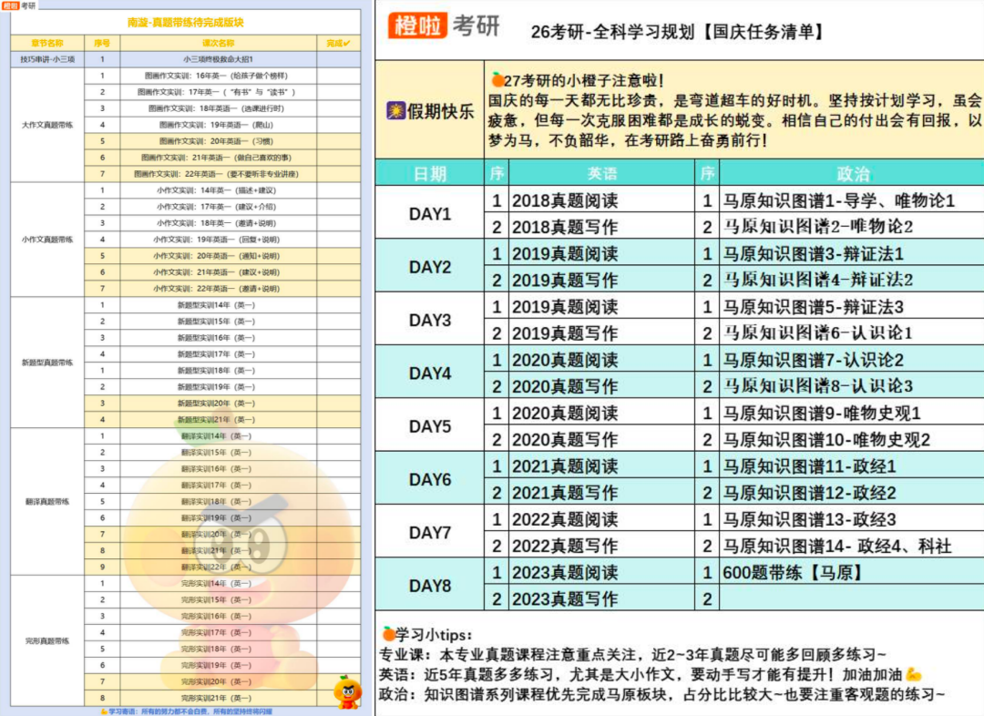Select the 假期快乐 label

pyautogui.click(x=441, y=112)
